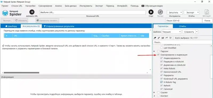Open the База данных menu
The width and height of the screenshot is (213, 98).
(x=71, y=6)
